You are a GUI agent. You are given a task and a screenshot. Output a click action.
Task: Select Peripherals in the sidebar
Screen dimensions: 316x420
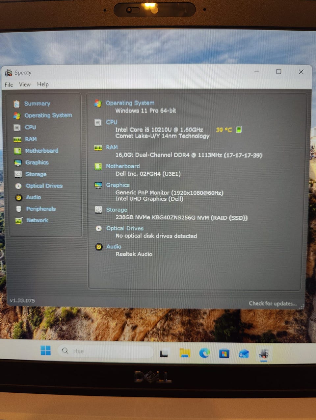pyautogui.click(x=41, y=209)
